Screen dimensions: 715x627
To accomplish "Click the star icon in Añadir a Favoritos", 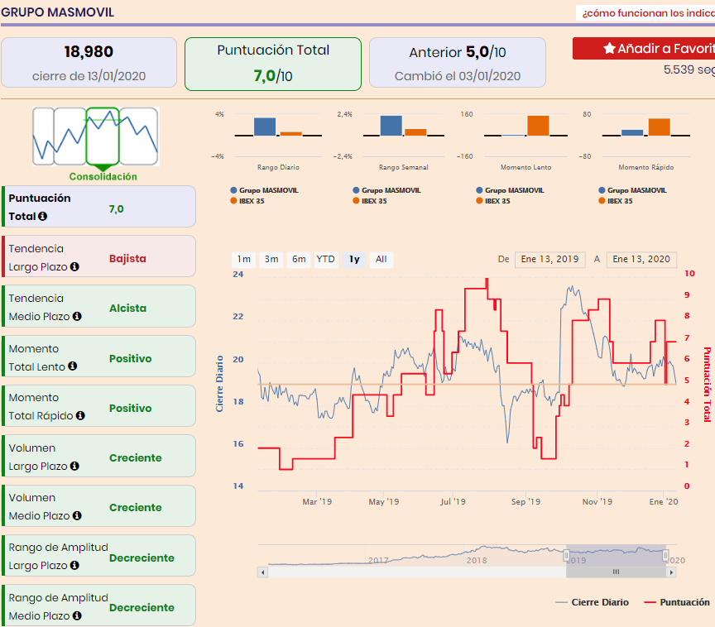I will pyautogui.click(x=609, y=48).
